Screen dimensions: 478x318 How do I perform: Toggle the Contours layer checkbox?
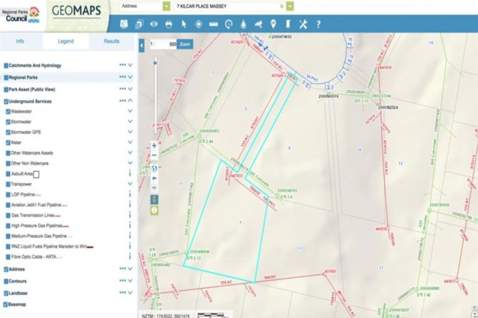point(6,281)
